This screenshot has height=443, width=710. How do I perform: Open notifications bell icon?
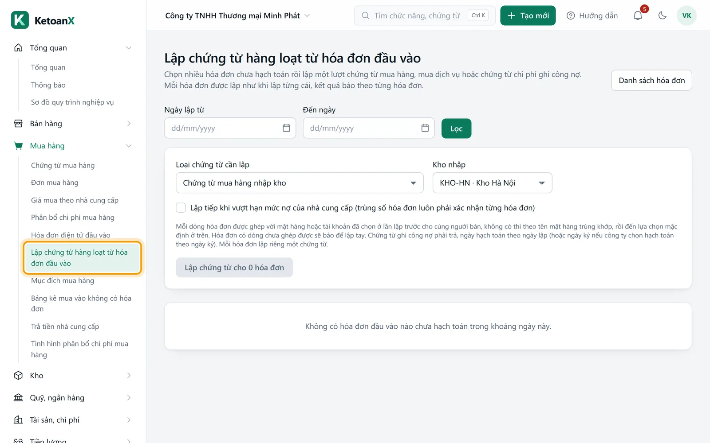[638, 16]
